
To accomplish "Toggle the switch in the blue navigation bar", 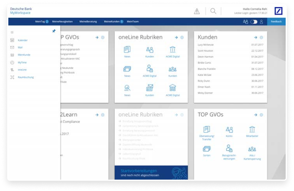I will (x=253, y=22).
